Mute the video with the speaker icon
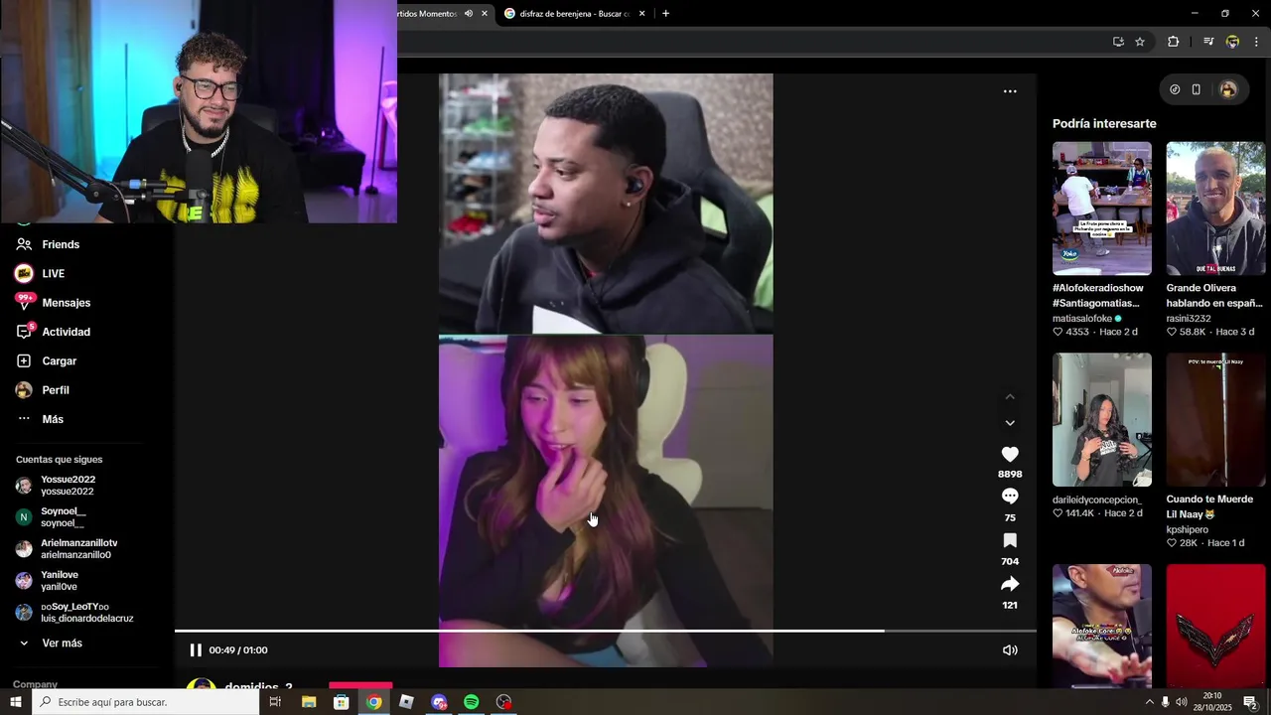The width and height of the screenshot is (1271, 715). click(1010, 650)
